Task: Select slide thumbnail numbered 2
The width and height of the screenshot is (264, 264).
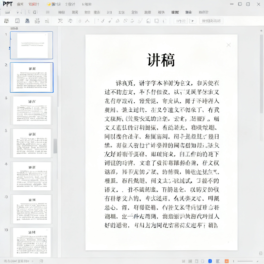Action: coord(32,77)
